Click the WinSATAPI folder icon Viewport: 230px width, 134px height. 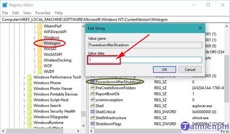click(x=39, y=54)
